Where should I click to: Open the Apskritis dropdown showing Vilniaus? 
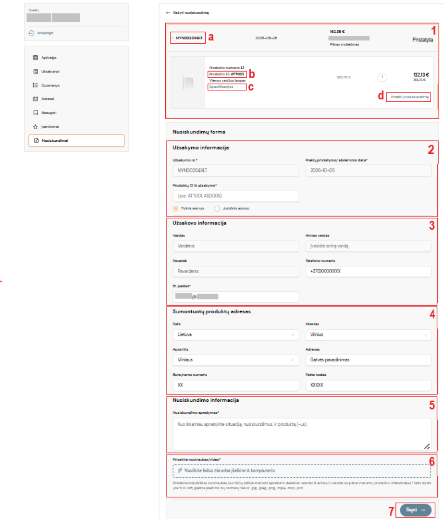pyautogui.click(x=236, y=360)
